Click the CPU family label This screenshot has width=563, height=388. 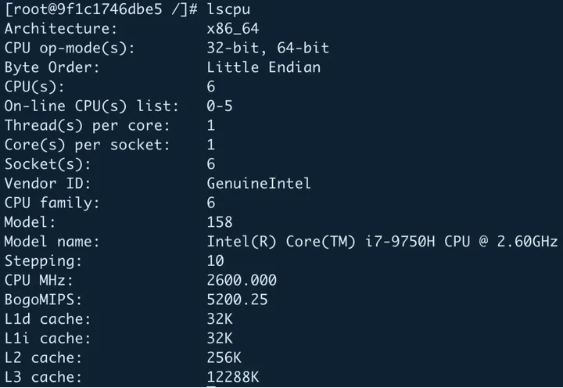pyautogui.click(x=53, y=203)
